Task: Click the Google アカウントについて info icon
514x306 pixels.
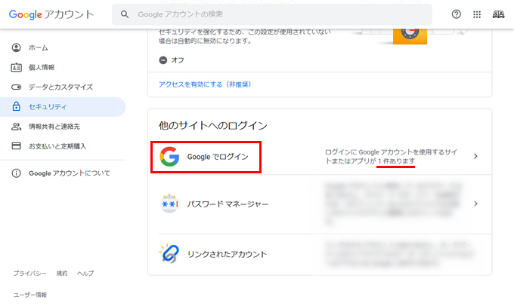Action: click(x=16, y=173)
